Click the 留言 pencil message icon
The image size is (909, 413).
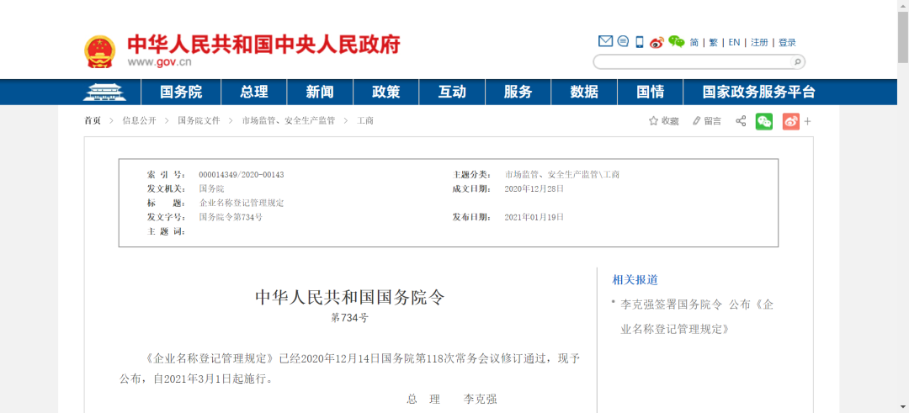coord(697,121)
